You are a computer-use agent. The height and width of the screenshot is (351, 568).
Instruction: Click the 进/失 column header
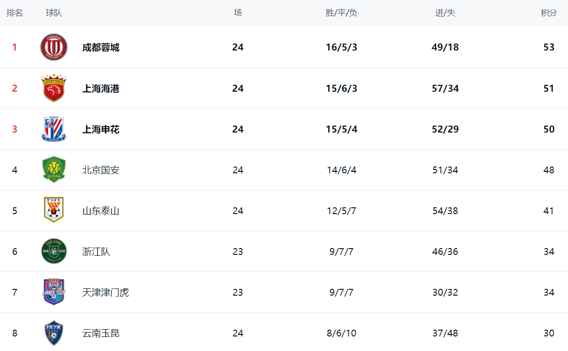pyautogui.click(x=445, y=13)
